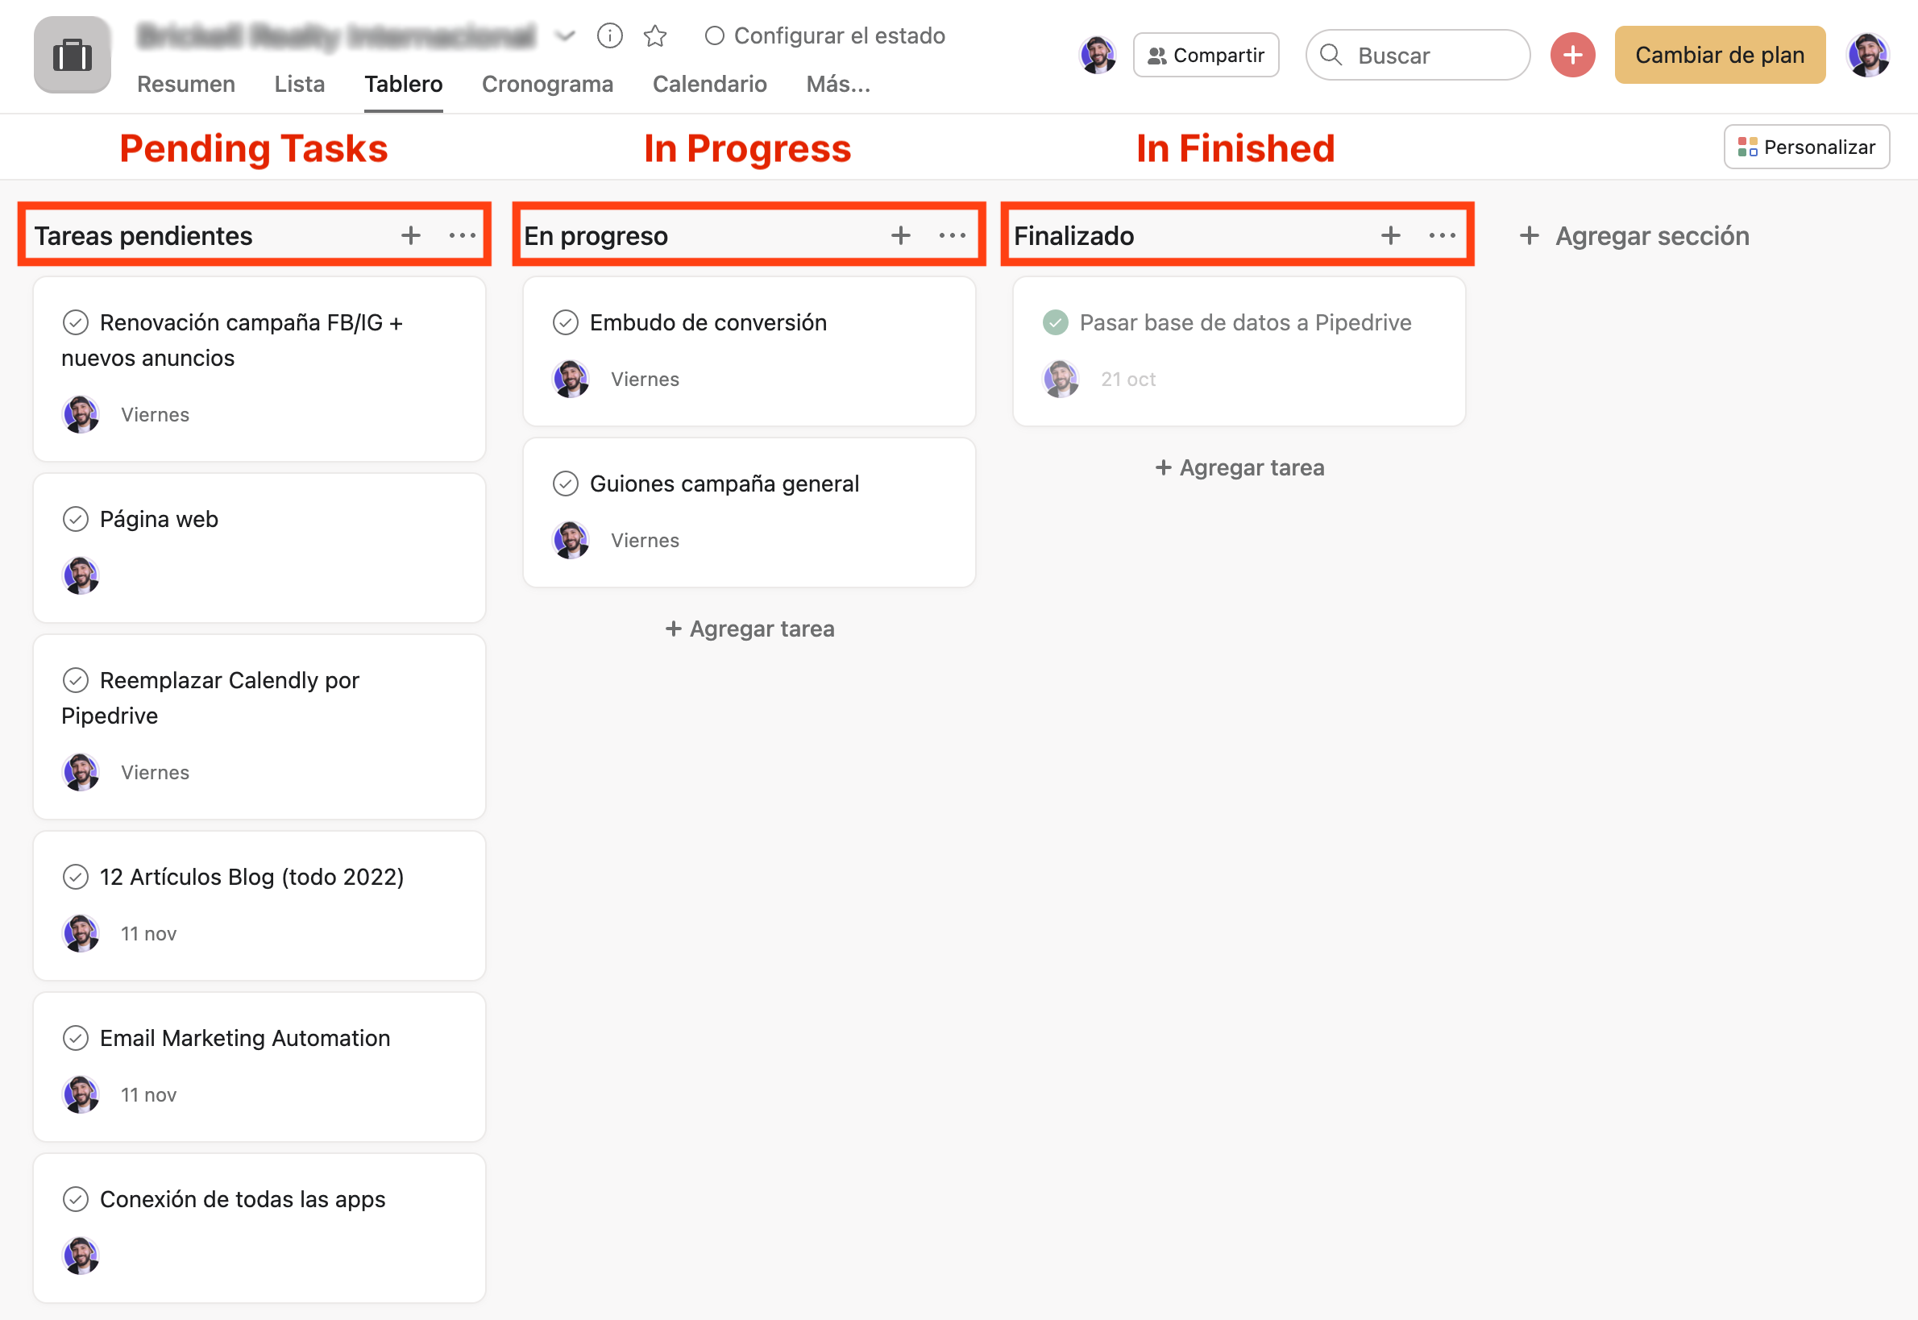
Task: Click Cambiar de plan button
Action: [x=1719, y=55]
